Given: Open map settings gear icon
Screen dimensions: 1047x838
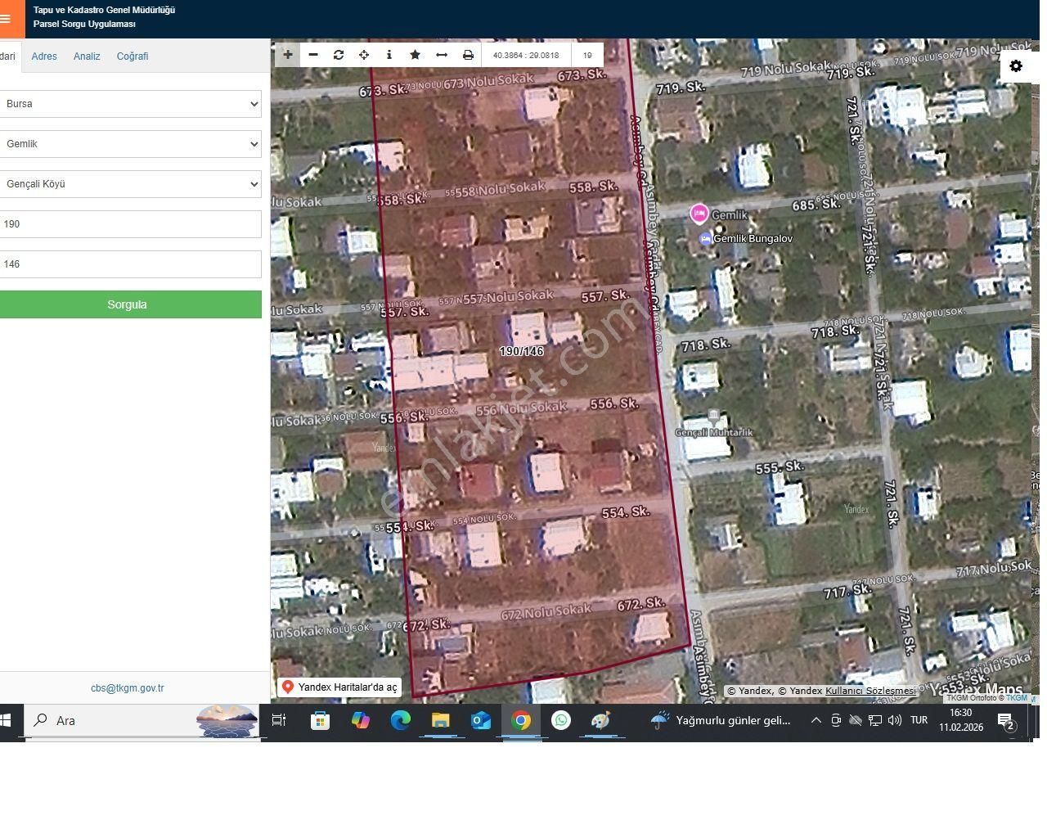Looking at the screenshot, I should [x=1016, y=66].
